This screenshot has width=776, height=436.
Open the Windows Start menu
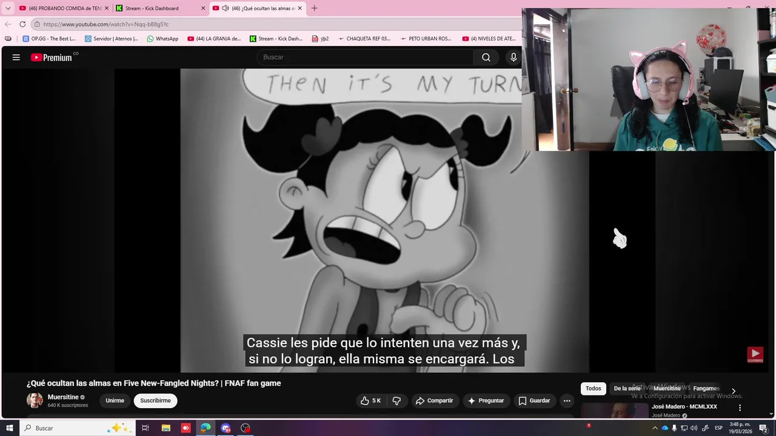[9, 428]
